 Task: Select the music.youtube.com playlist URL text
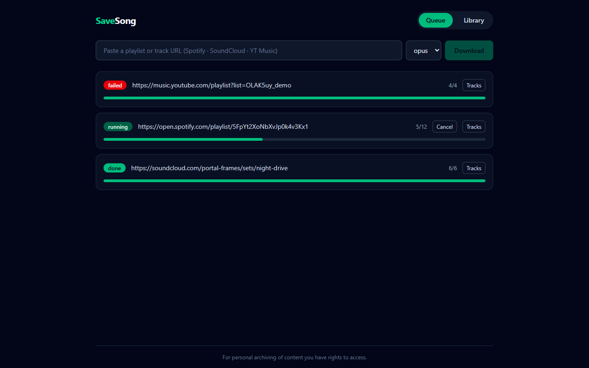click(x=212, y=85)
